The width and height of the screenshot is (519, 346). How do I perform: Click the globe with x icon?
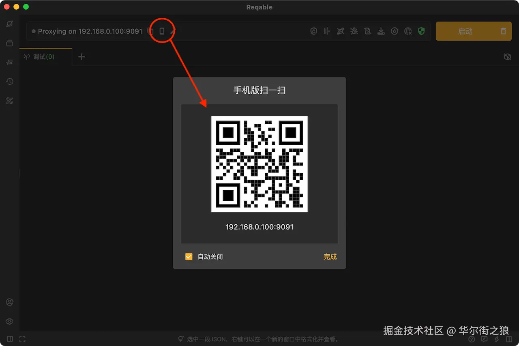click(408, 31)
